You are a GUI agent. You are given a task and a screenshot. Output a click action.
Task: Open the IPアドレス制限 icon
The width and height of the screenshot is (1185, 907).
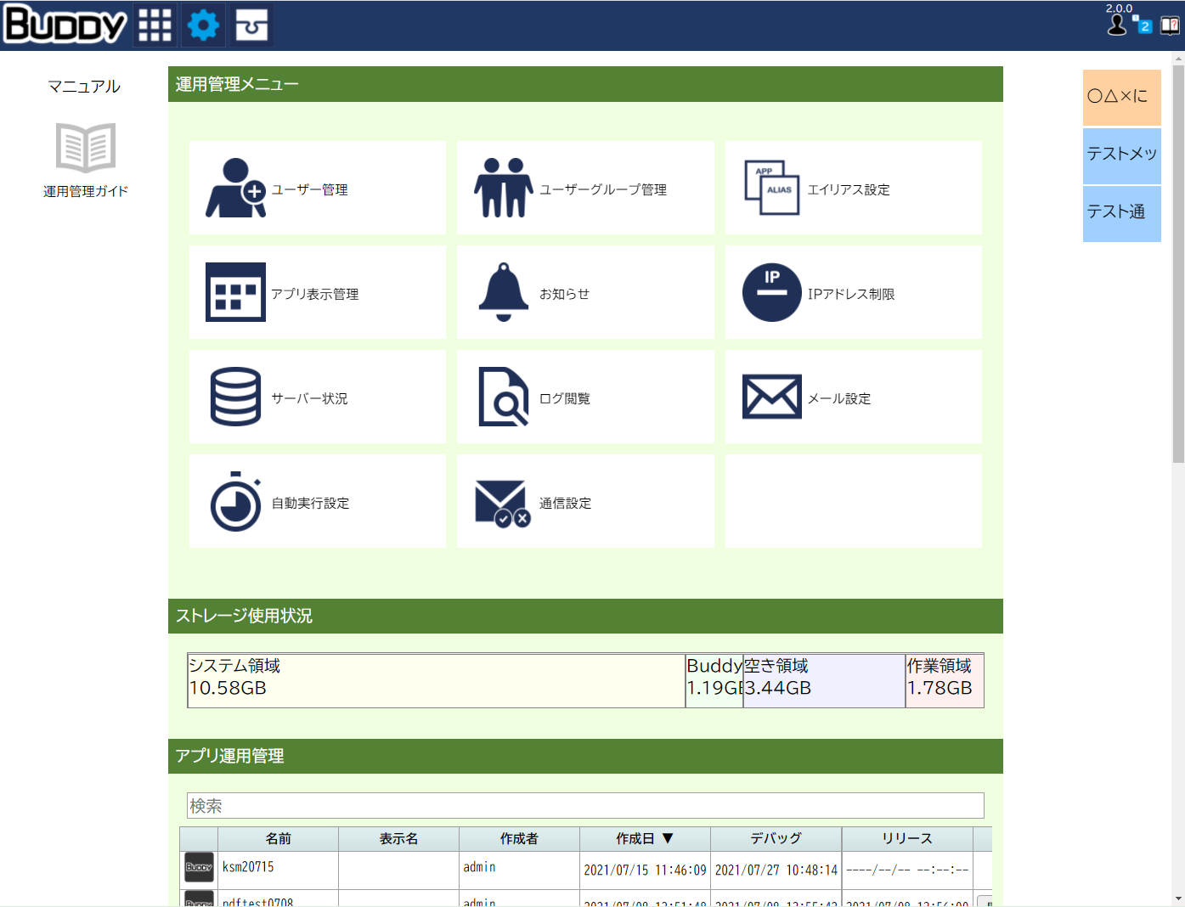pos(771,292)
